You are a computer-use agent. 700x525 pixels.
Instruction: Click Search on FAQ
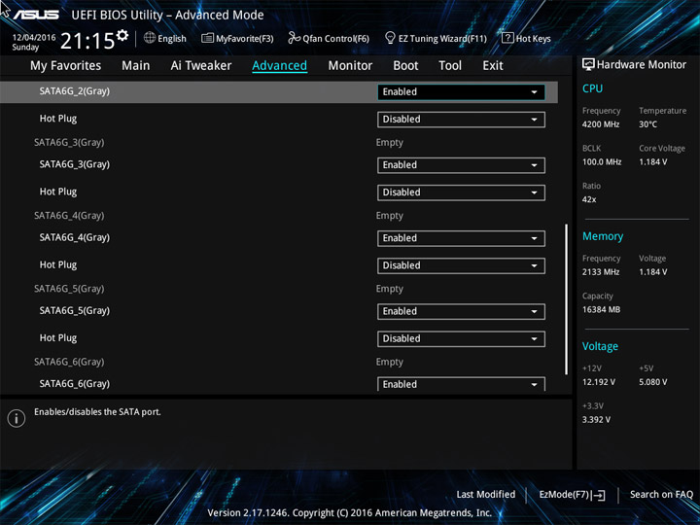[x=661, y=495]
